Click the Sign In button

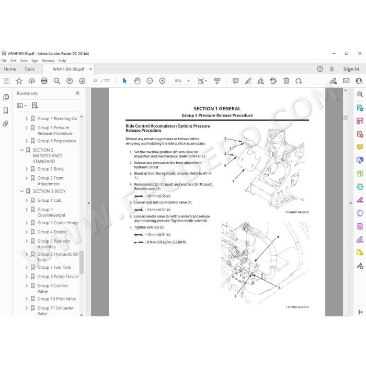coord(351,69)
